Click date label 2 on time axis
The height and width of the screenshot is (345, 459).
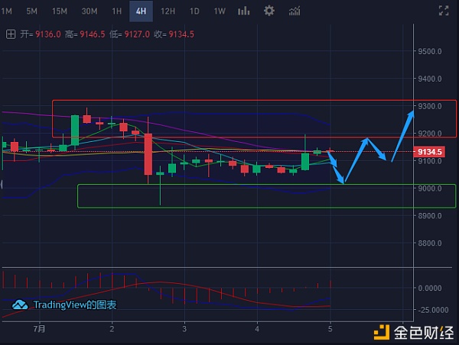pos(112,329)
